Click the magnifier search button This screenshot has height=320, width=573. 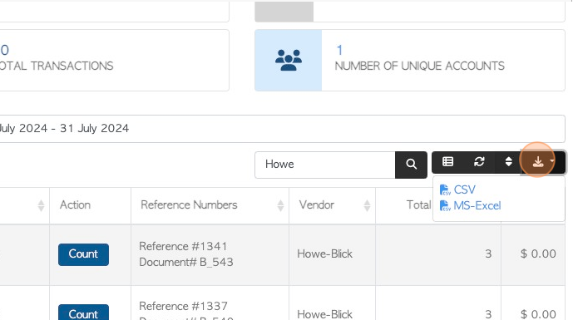coord(411,165)
